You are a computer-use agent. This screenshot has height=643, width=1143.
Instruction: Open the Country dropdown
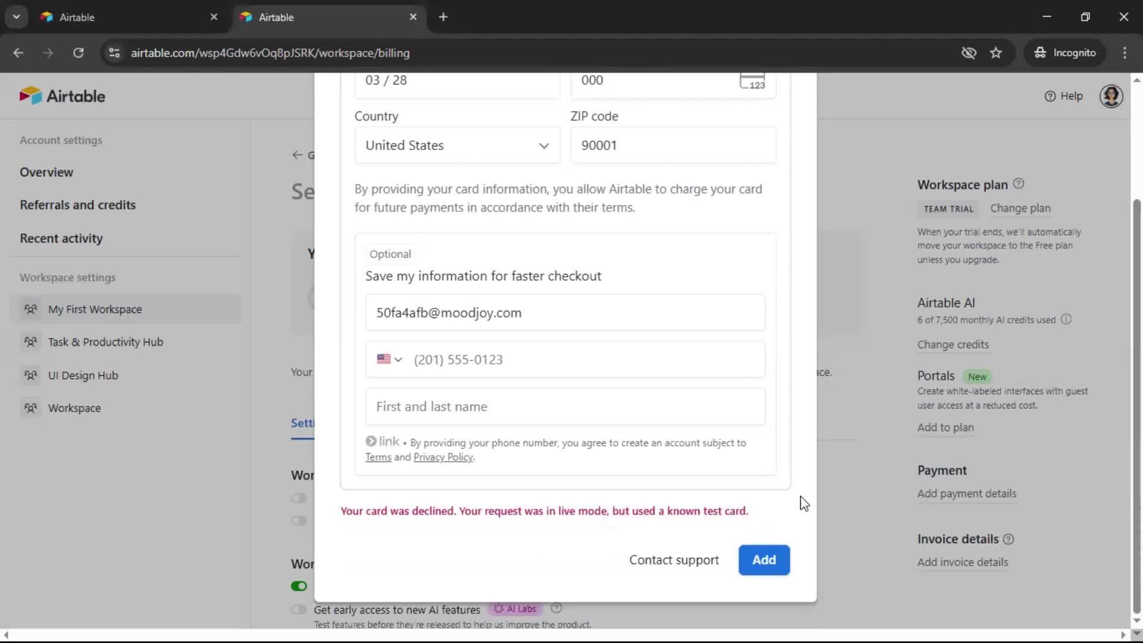(457, 145)
